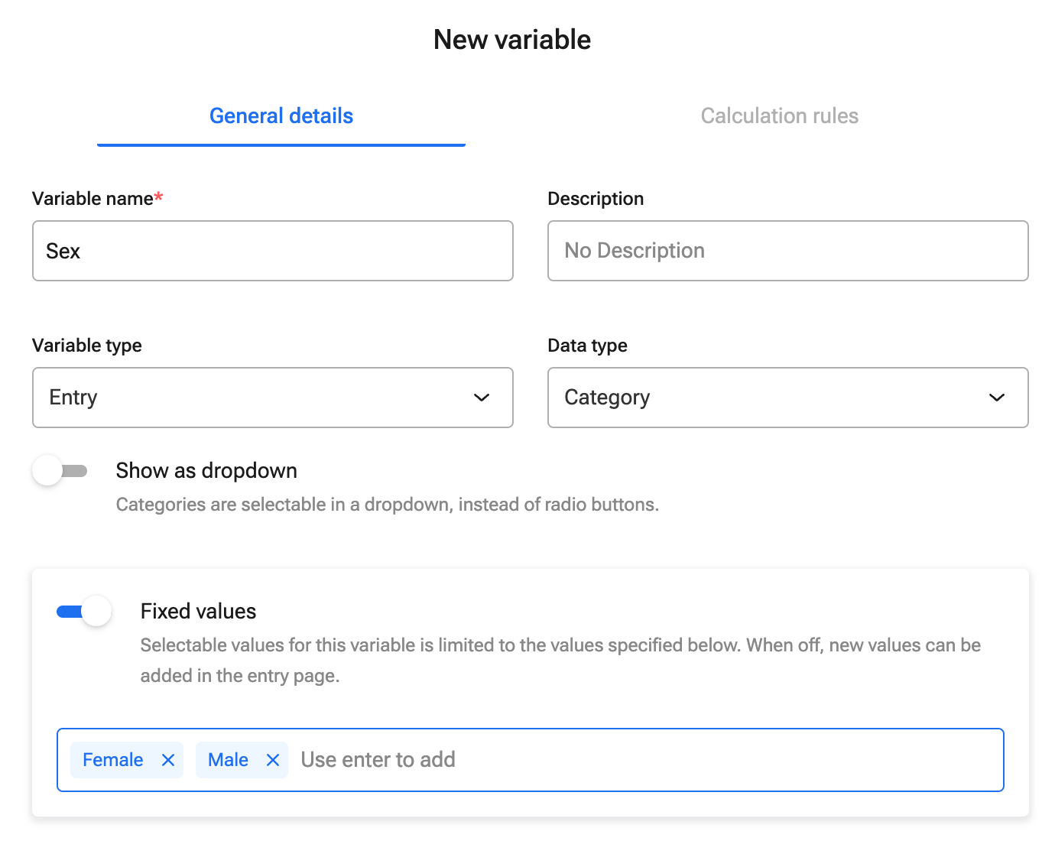Remove the Female value via its X icon
The width and height of the screenshot is (1055, 841).
[167, 759]
